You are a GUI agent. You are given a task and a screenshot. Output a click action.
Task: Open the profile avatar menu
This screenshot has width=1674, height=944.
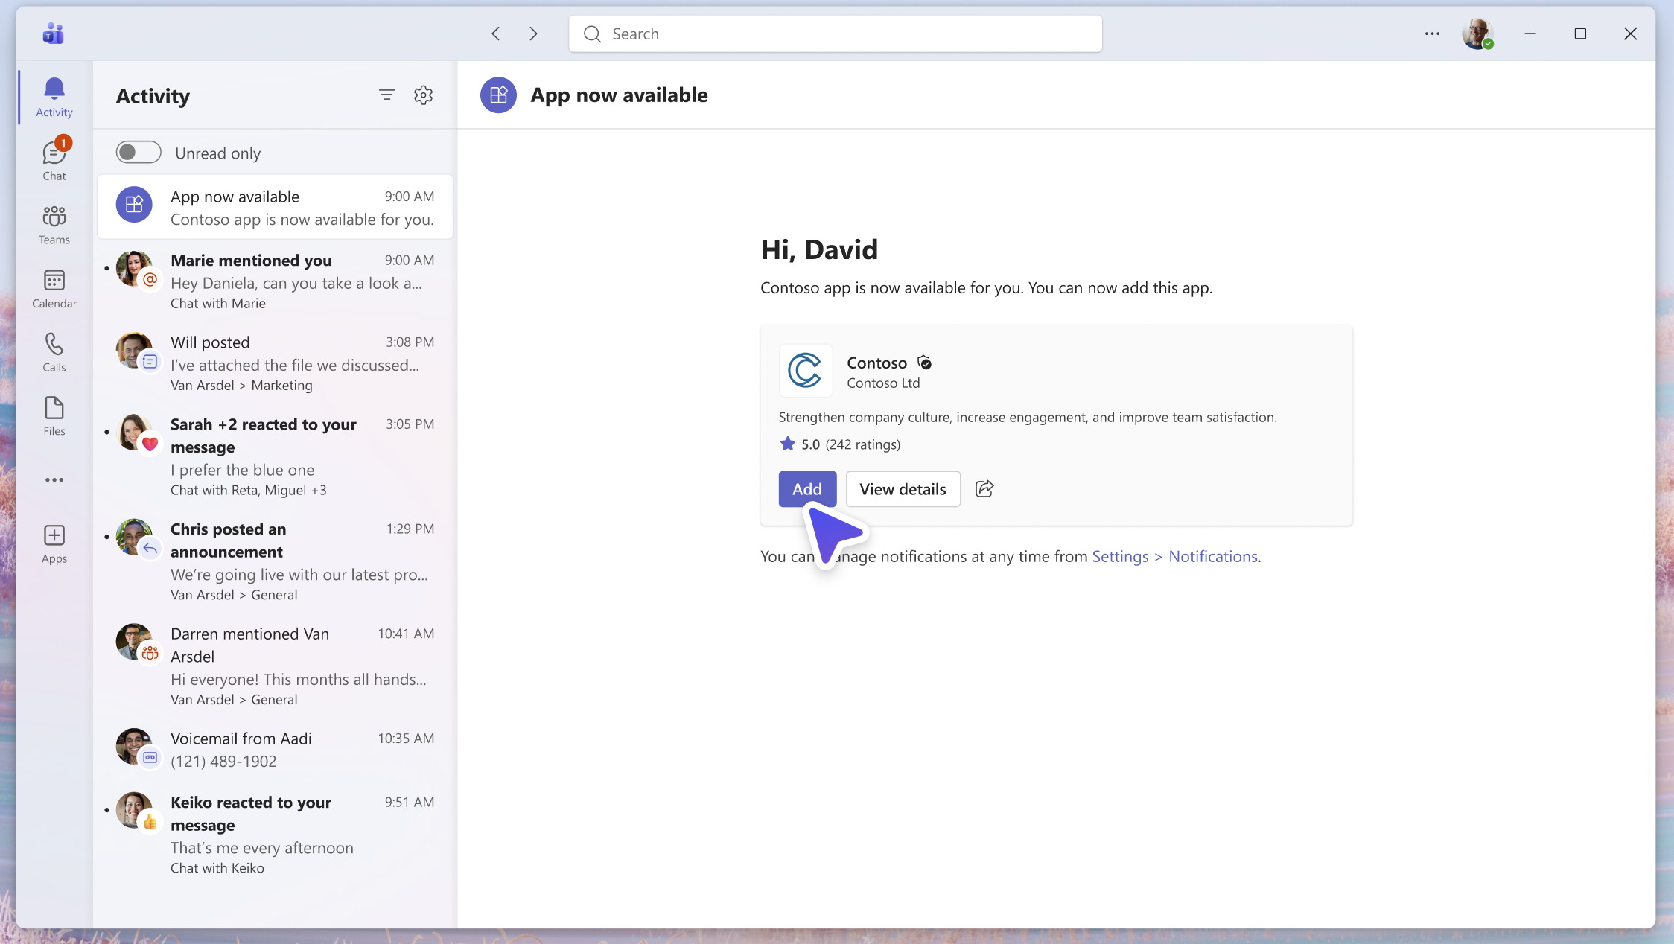tap(1477, 34)
